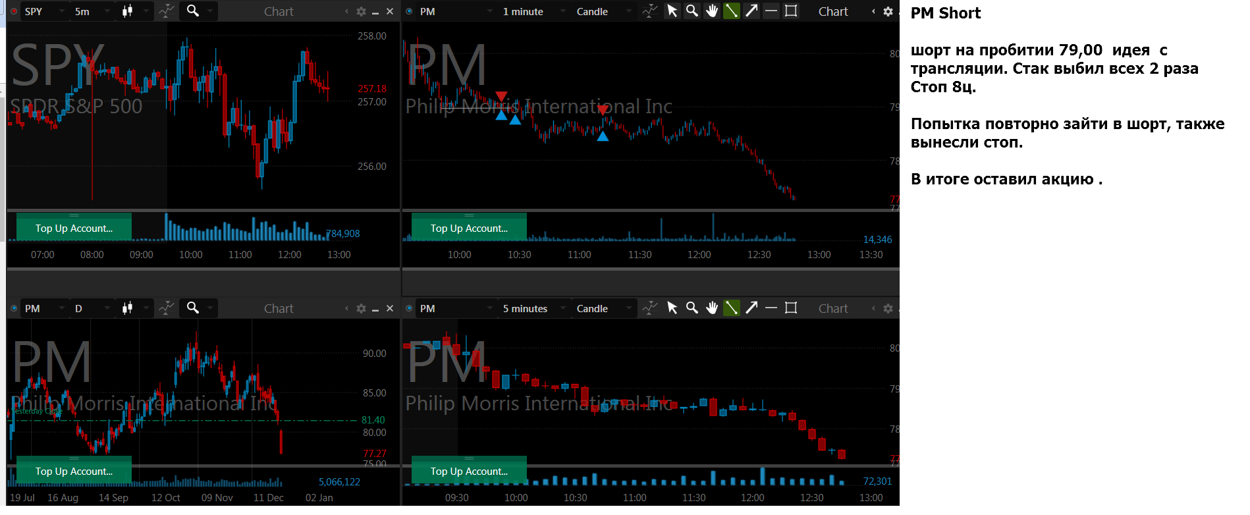Open the studies icon in PM 5 minutes chart
The height and width of the screenshot is (515, 1250).
pyautogui.click(x=650, y=308)
